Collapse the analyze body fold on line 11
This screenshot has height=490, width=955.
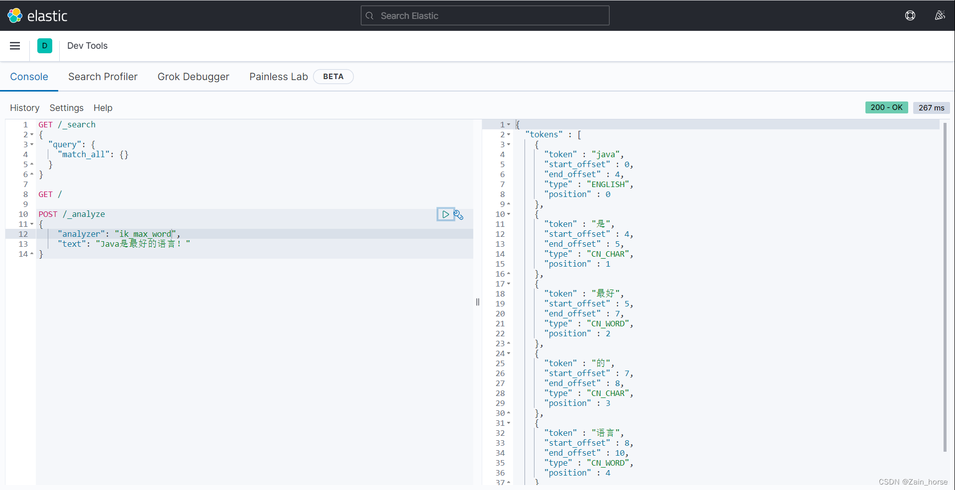(x=32, y=224)
